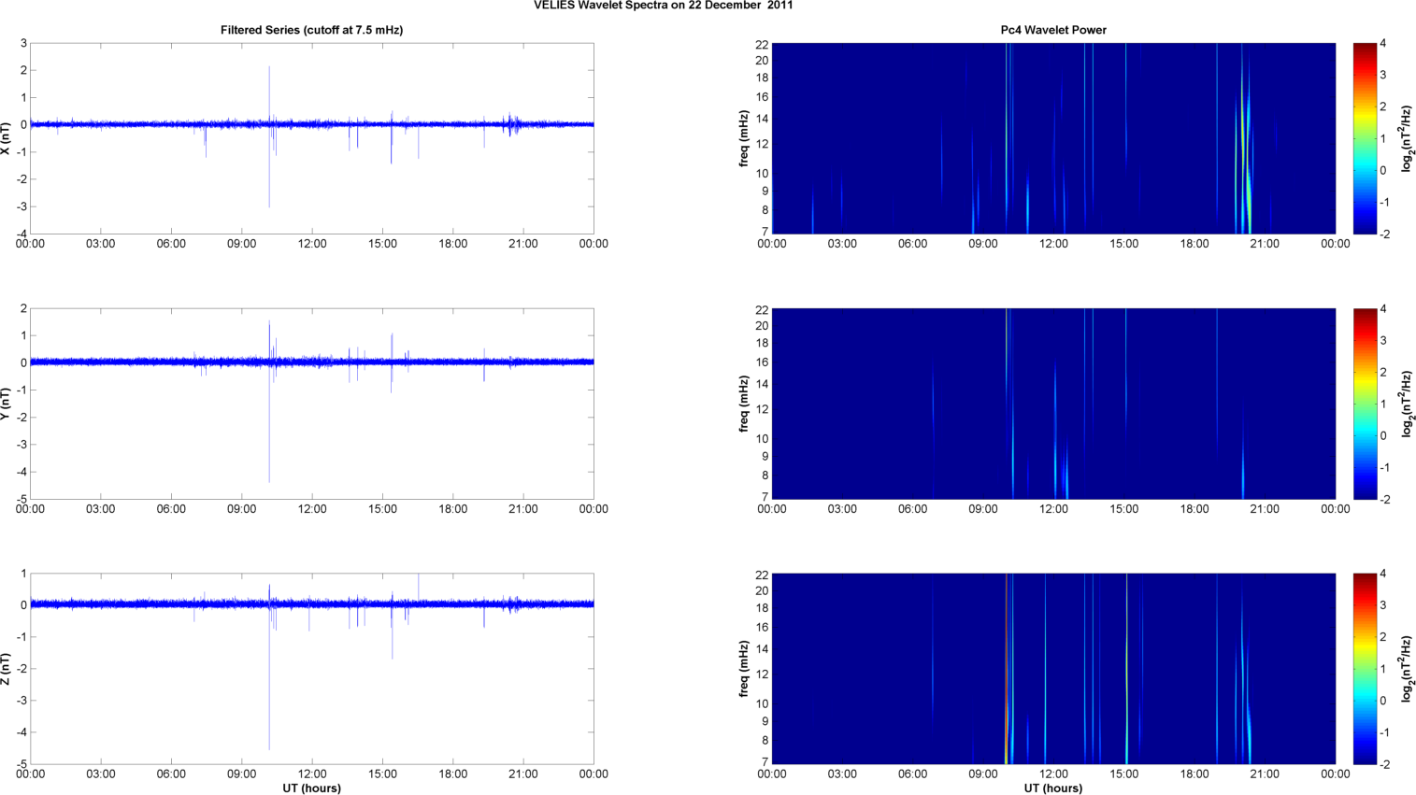Screen dimensions: 1416x795
Task: Click the red-orange stripe in the Z wavelet plot
Action: pos(1007,669)
